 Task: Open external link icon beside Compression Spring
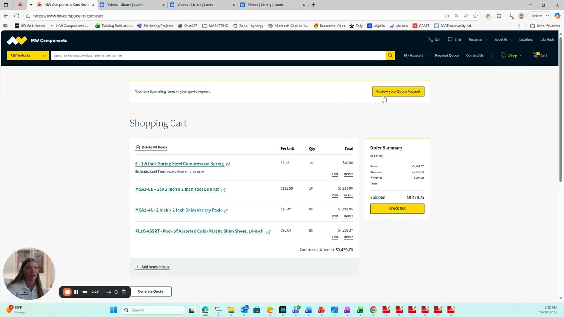tap(228, 164)
